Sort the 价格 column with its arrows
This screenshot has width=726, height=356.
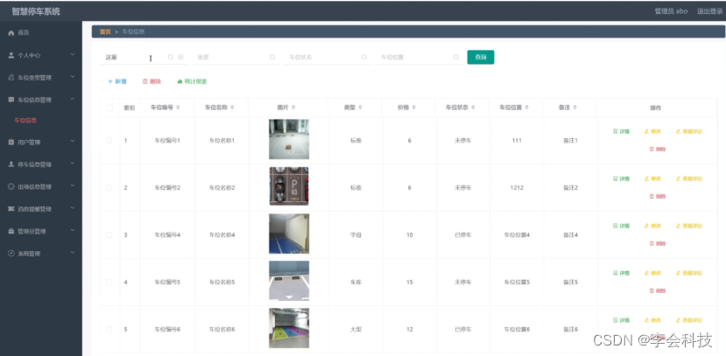(x=414, y=108)
